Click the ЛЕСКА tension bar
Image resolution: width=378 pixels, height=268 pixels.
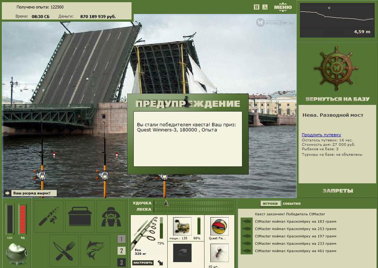(194, 209)
